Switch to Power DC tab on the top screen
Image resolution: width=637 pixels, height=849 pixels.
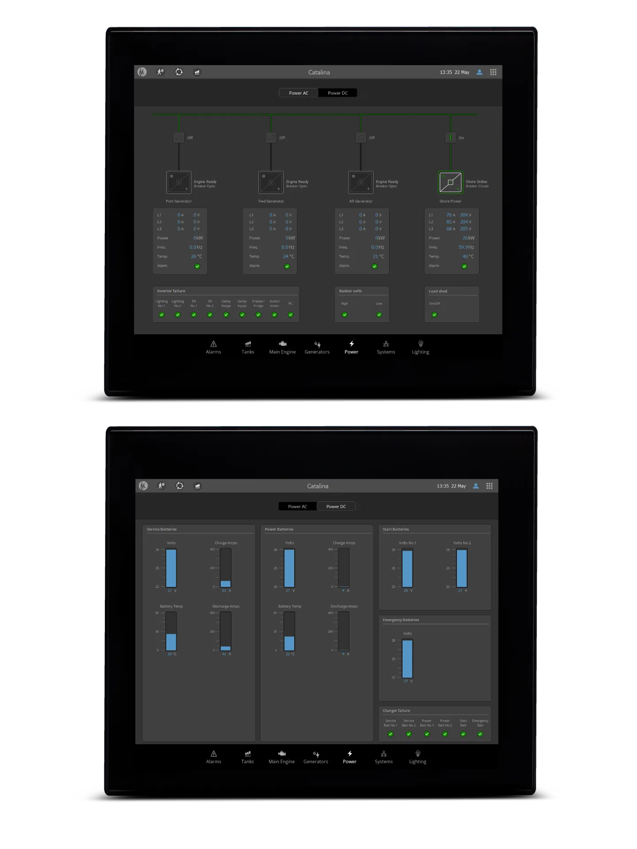[x=338, y=93]
